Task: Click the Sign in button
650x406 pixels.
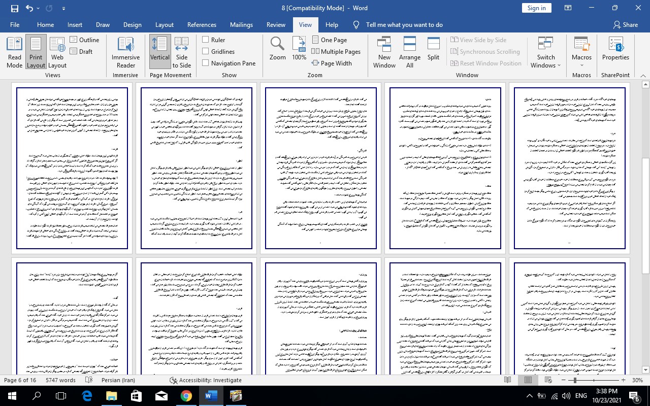Action: pyautogui.click(x=536, y=8)
